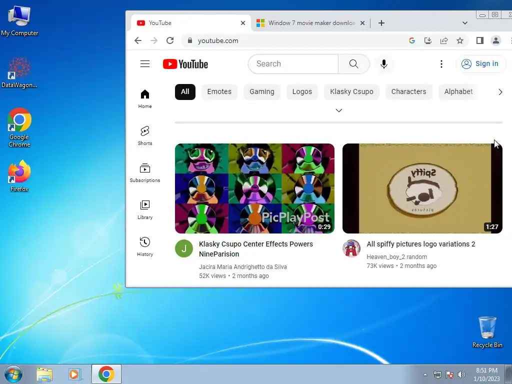512x384 pixels.
Task: Switch to Window 7 movie maker tab
Action: (310, 23)
